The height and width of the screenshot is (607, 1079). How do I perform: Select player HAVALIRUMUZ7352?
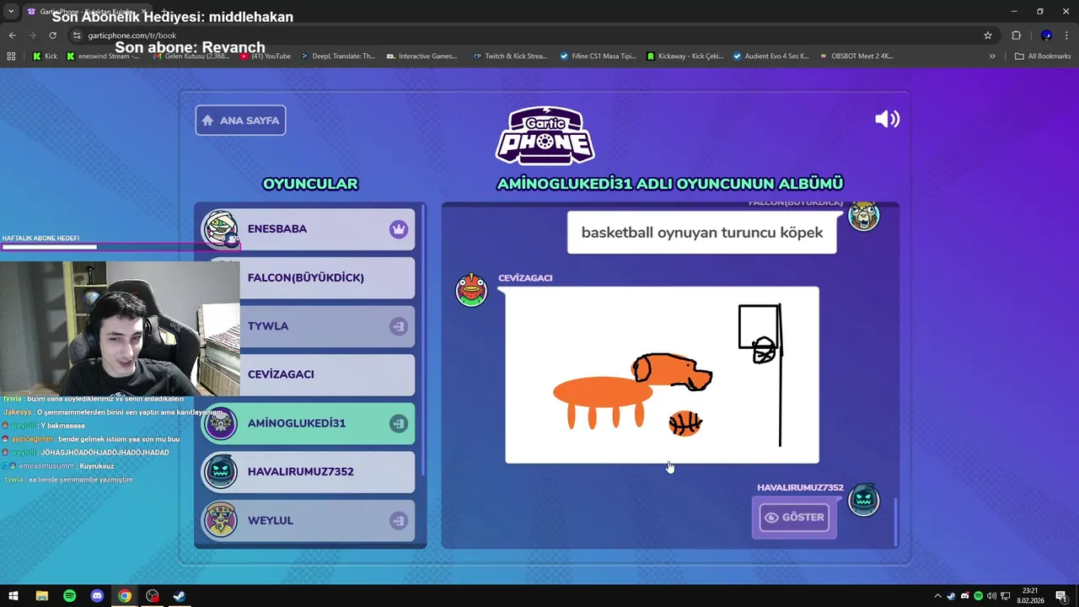click(x=308, y=472)
